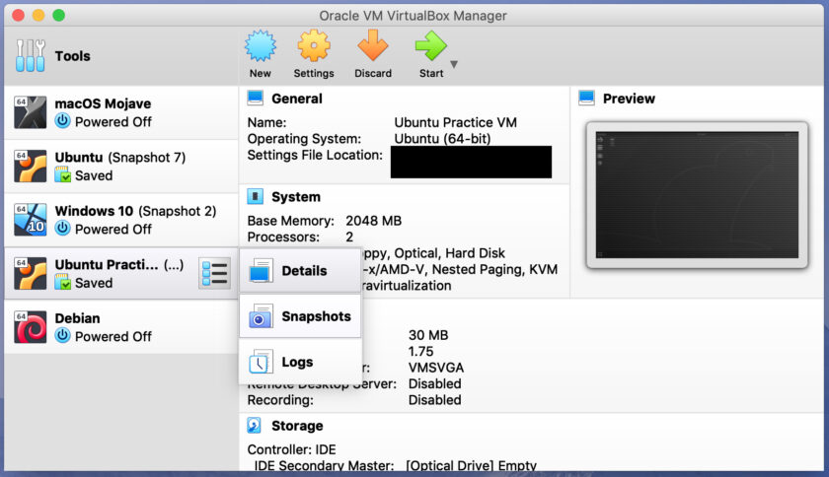Screen dimensions: 829x477
Task: Click the Ubuntu Practice VM name value
Action: click(x=455, y=122)
